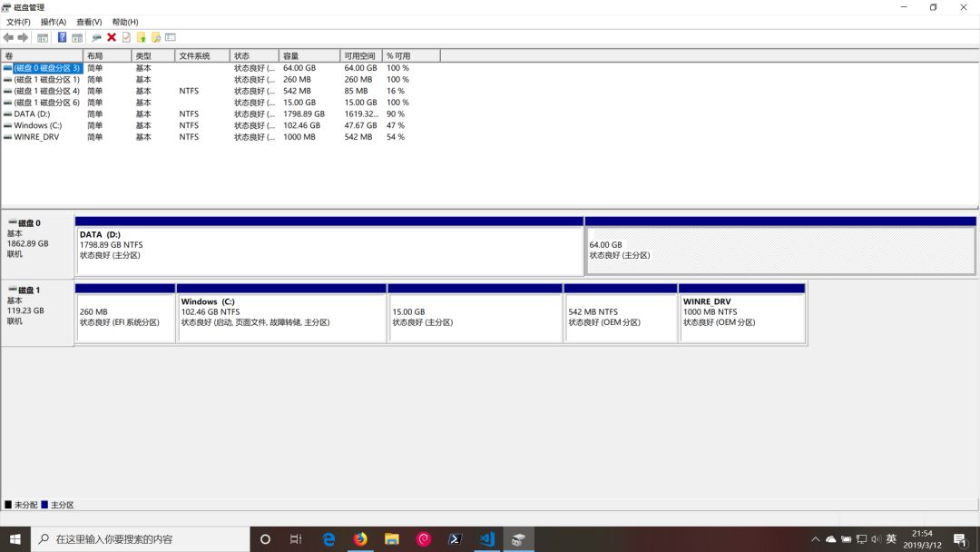
Task: Open File Explorer from taskbar
Action: 392,539
